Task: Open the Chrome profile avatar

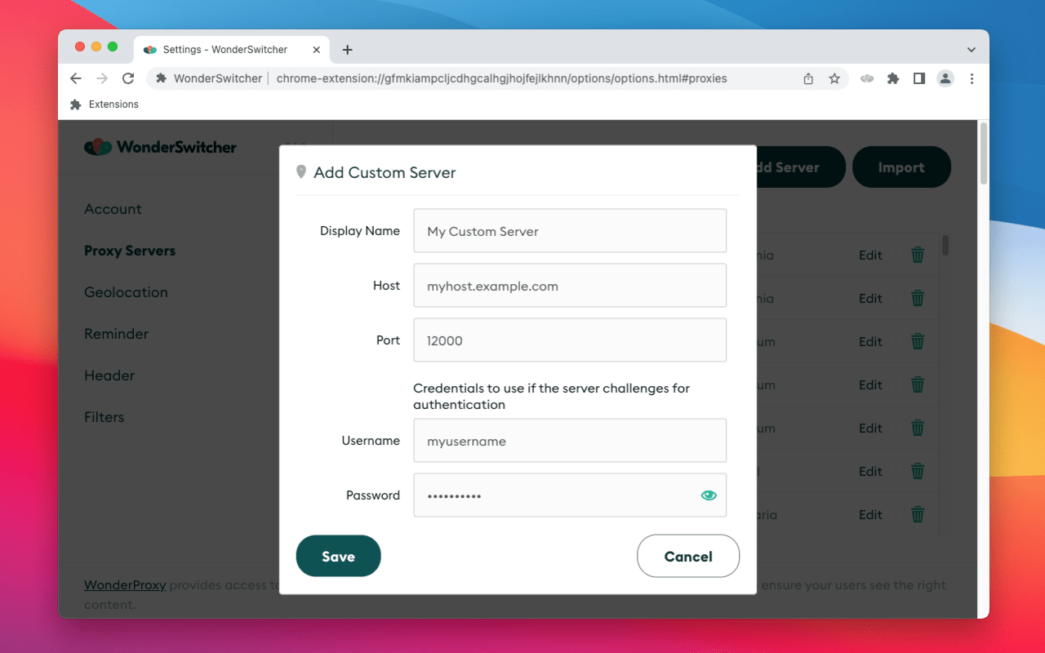Action: click(x=945, y=78)
